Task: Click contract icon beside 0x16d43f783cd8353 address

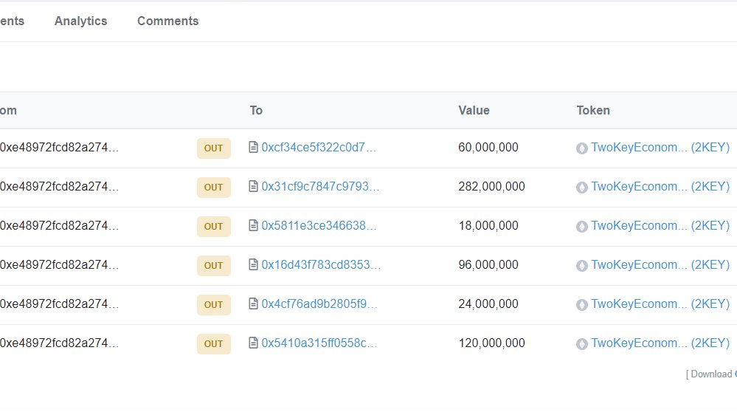Action: point(253,264)
